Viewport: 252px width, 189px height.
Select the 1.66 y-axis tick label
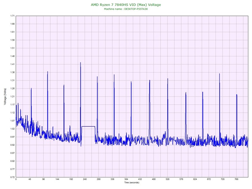click(x=12, y=24)
